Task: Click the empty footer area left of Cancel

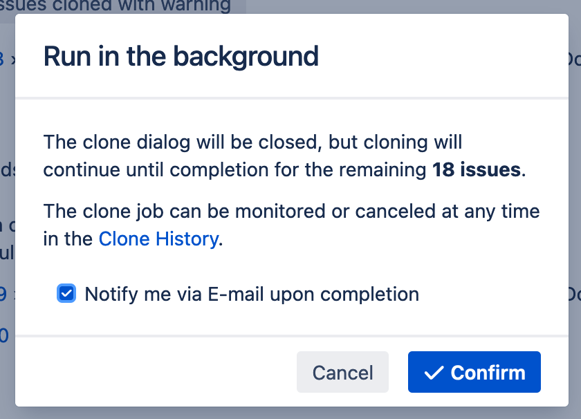Action: pos(152,373)
